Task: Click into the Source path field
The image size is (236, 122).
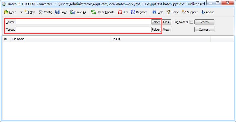Action: coord(83,22)
